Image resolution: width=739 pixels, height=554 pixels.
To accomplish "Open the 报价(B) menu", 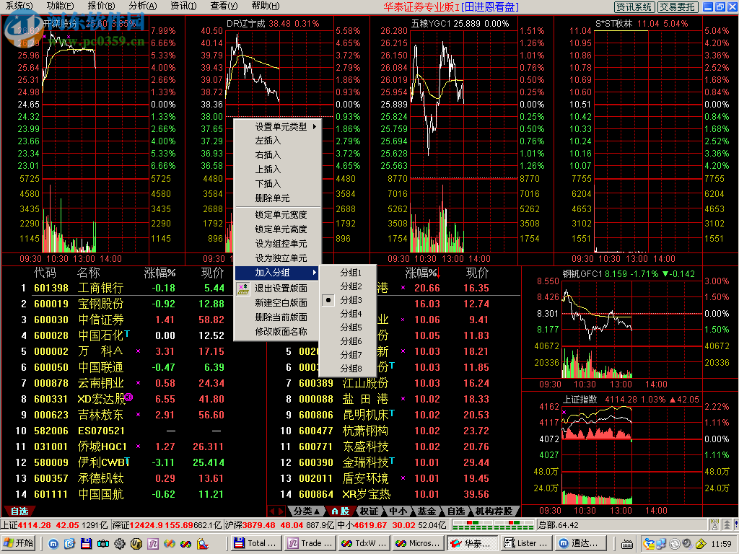I will tap(101, 6).
